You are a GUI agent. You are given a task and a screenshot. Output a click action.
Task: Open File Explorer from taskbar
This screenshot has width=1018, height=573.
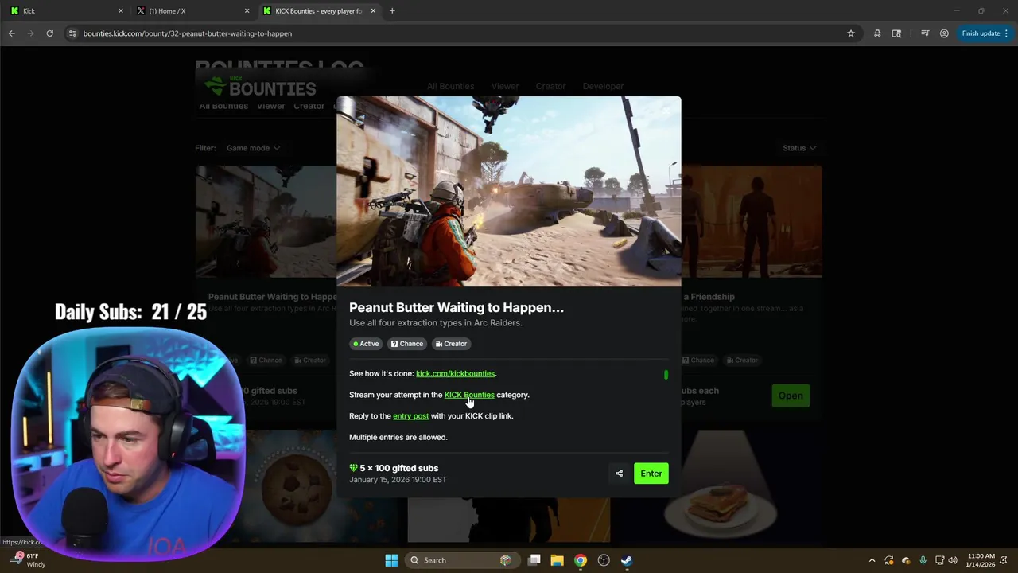coord(557,560)
